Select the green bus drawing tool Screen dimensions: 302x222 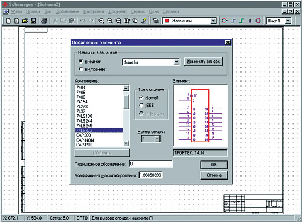click(242, 21)
